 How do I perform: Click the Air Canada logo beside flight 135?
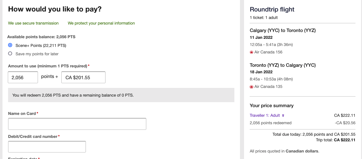(x=252, y=87)
